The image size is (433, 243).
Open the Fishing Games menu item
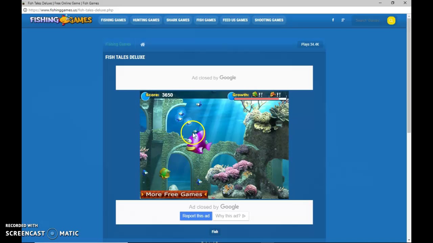pyautogui.click(x=113, y=20)
